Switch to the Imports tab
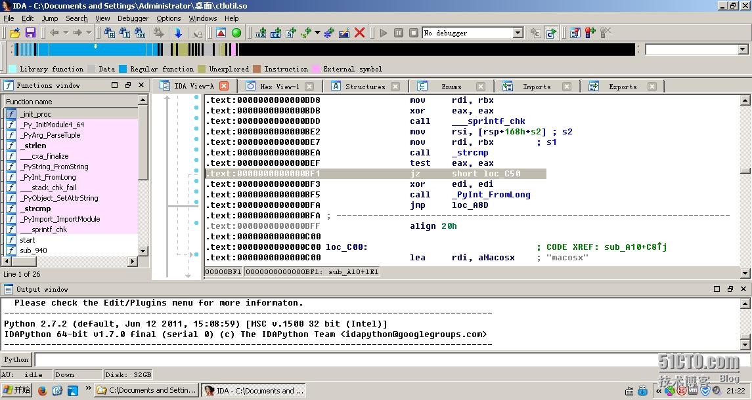 pyautogui.click(x=537, y=86)
